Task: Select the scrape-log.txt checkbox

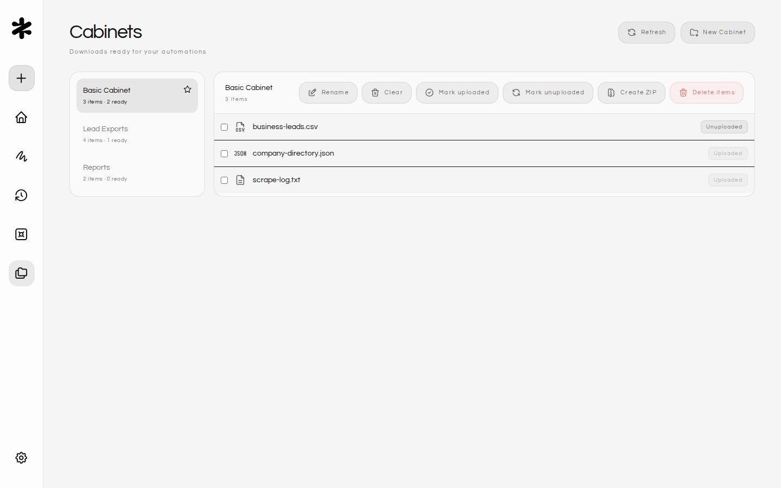Action: click(224, 180)
